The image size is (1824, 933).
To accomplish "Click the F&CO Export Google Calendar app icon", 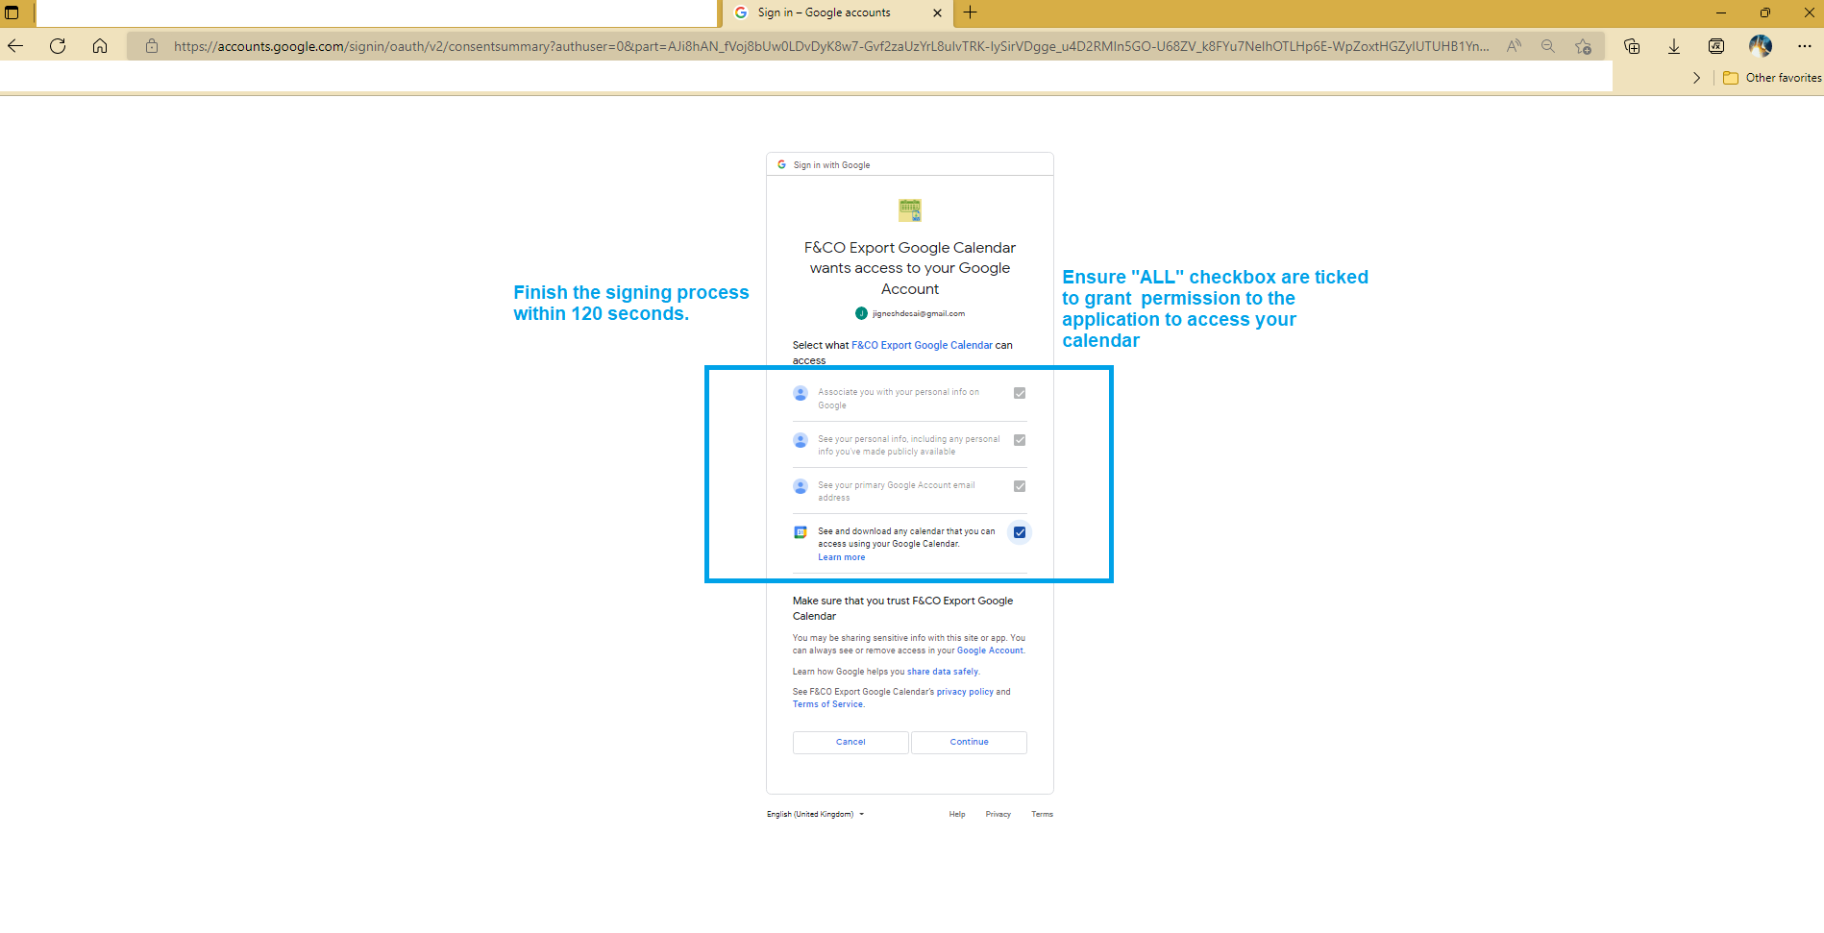I will (910, 209).
